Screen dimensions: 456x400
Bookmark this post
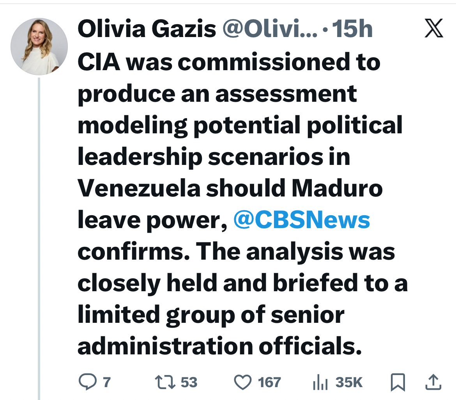pos(398,382)
